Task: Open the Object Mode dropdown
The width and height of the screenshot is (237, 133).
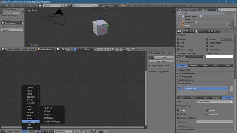Action: coord(46,49)
